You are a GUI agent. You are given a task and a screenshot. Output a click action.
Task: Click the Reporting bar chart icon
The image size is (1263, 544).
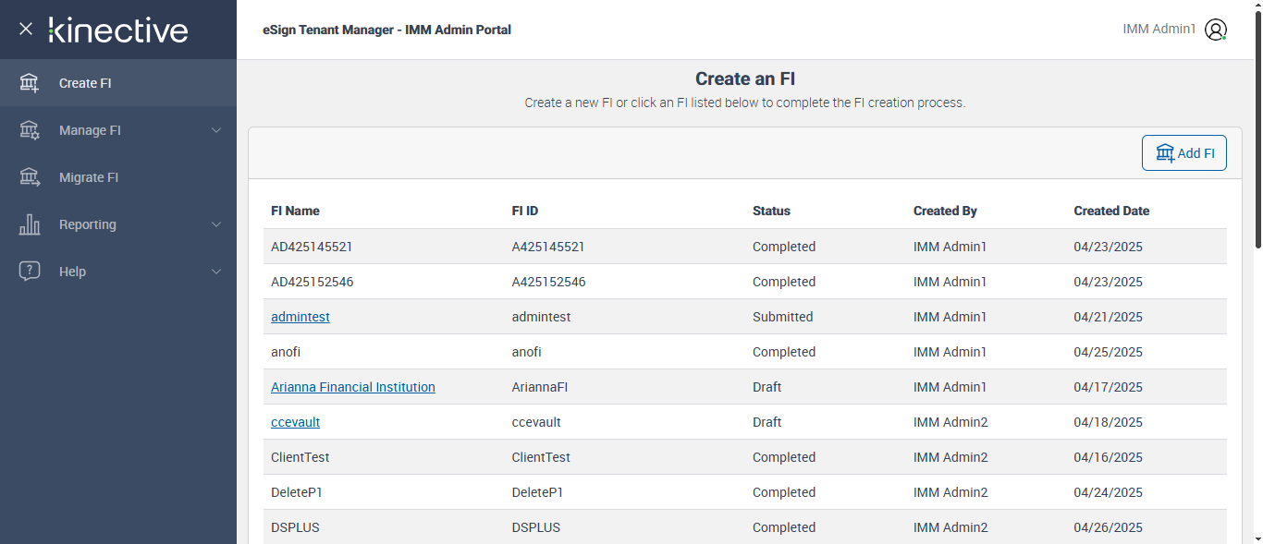pos(30,224)
